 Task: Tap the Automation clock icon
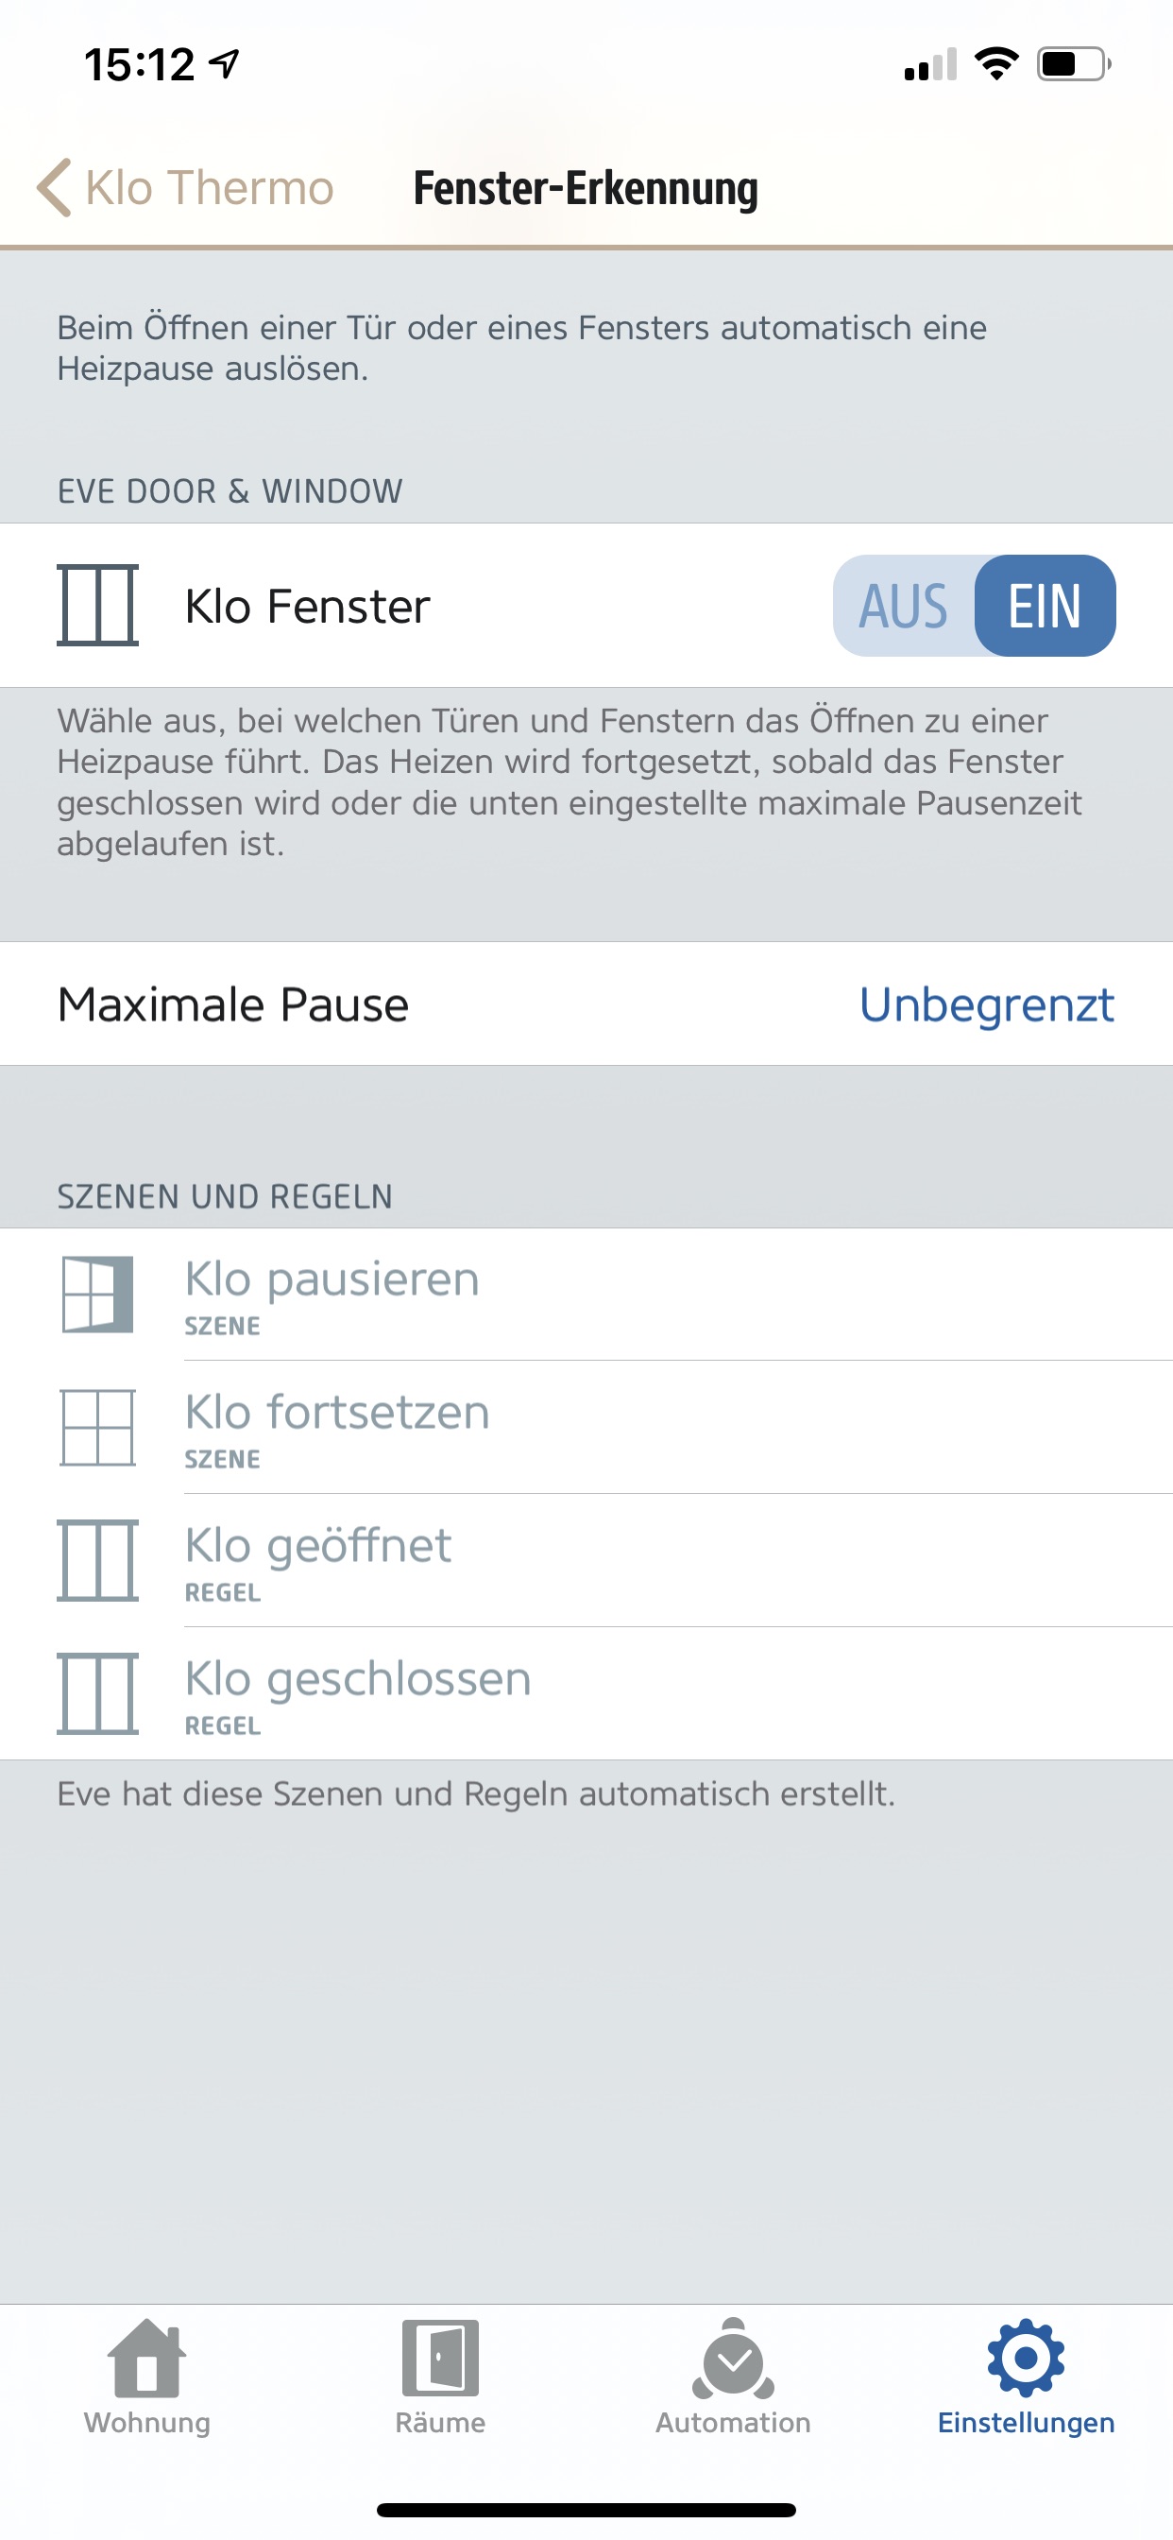(x=734, y=2359)
